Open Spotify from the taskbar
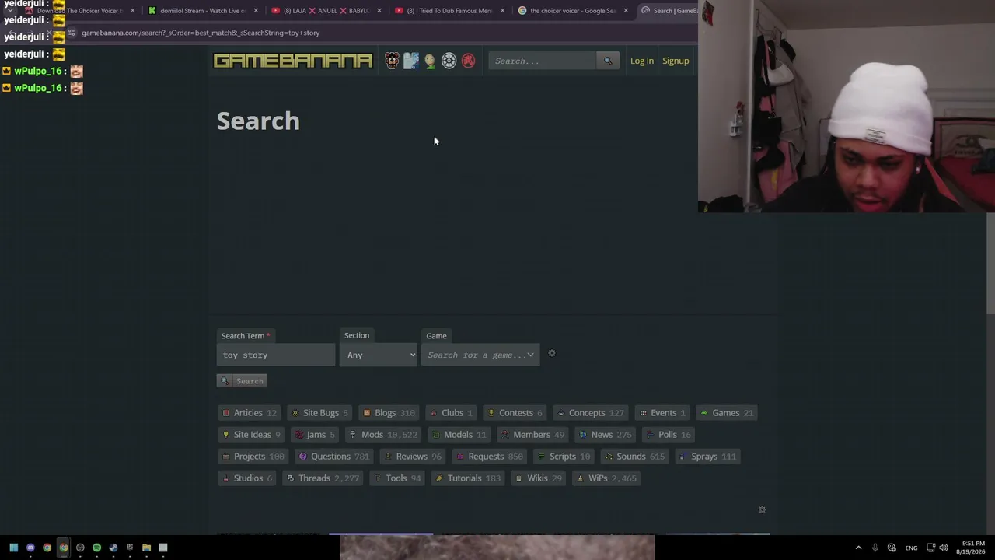Viewport: 995px width, 560px height. click(96, 548)
